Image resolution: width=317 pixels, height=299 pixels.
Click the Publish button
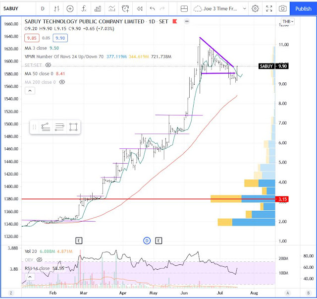(x=303, y=9)
